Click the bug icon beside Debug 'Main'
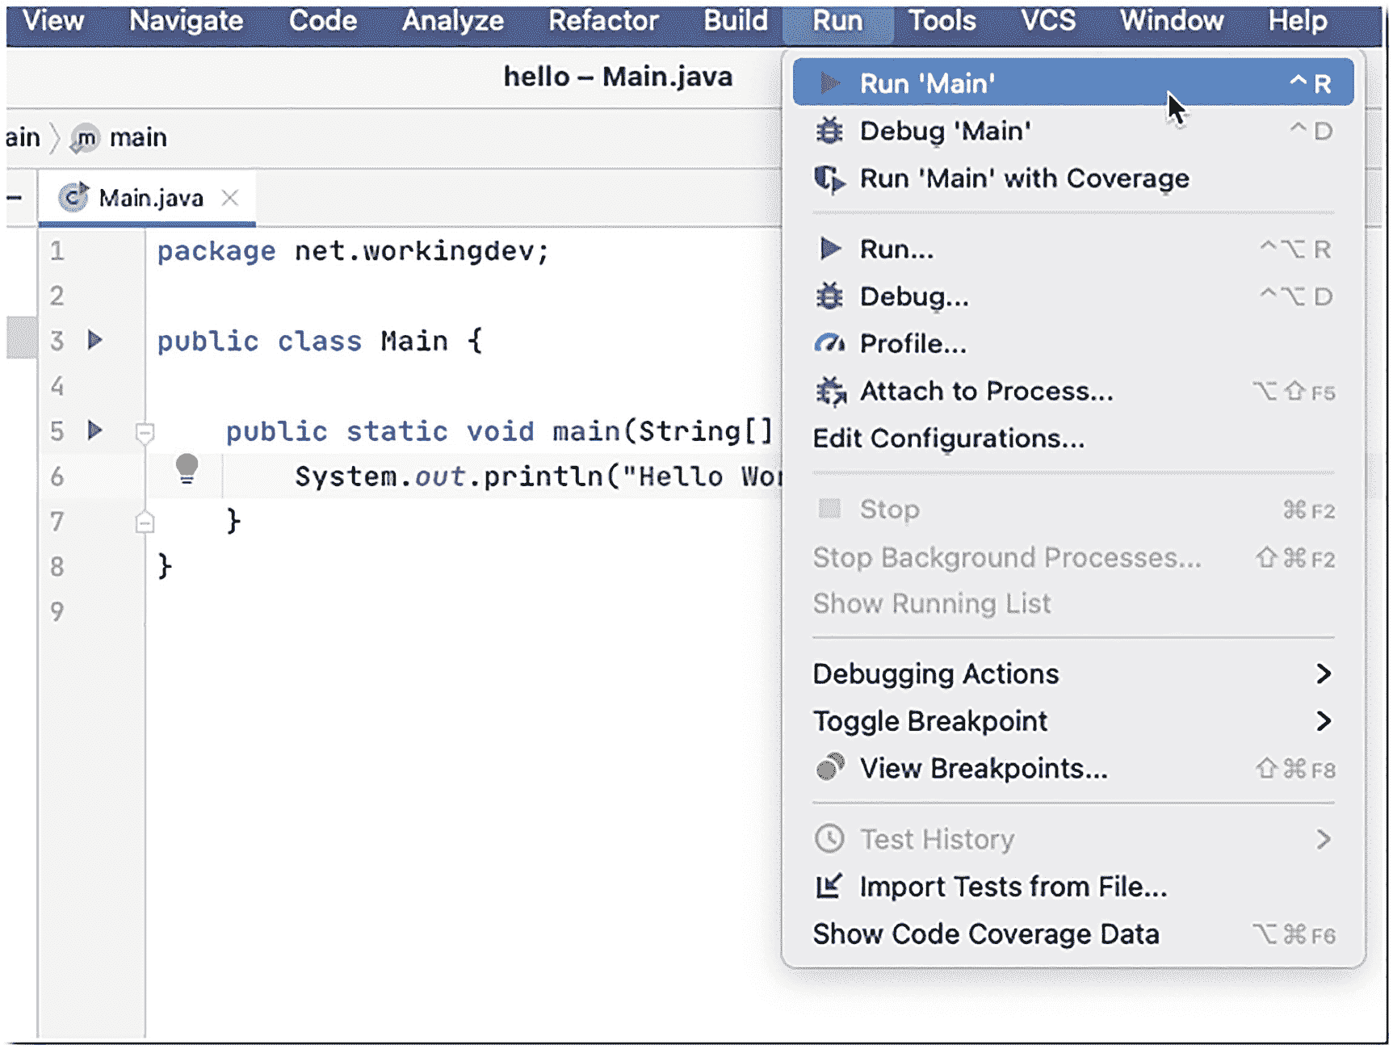Screen dimensions: 1393x1049 [829, 130]
